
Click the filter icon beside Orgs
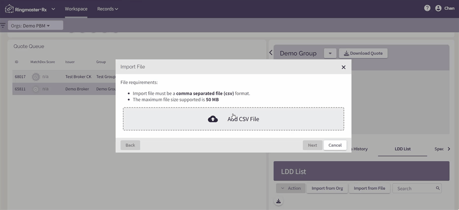click(x=3, y=25)
